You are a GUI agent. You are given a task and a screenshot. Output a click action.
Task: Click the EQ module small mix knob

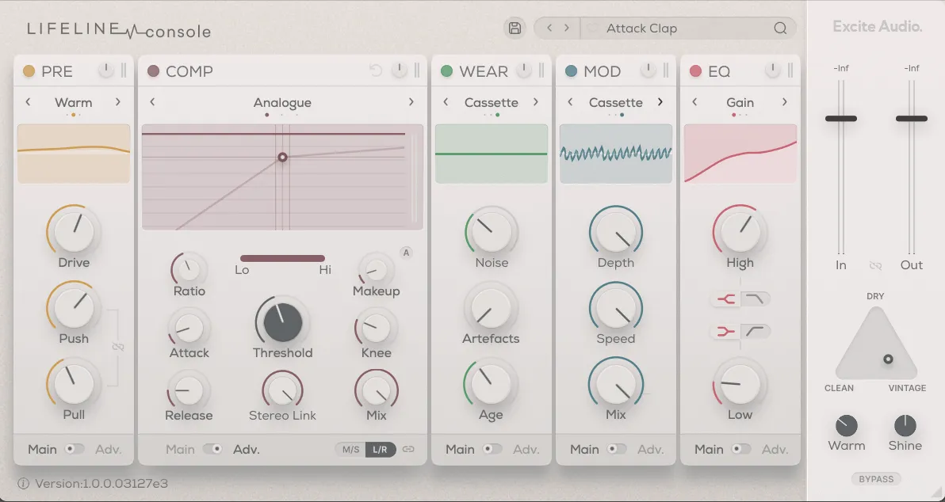click(x=773, y=70)
